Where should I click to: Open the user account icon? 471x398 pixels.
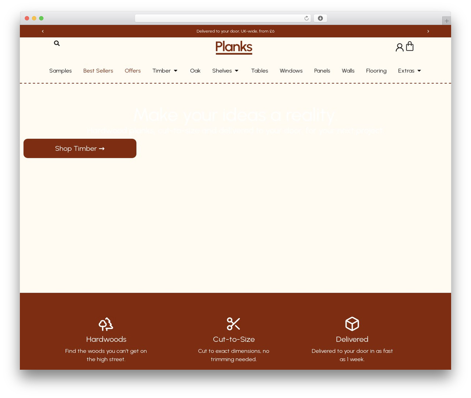(400, 47)
